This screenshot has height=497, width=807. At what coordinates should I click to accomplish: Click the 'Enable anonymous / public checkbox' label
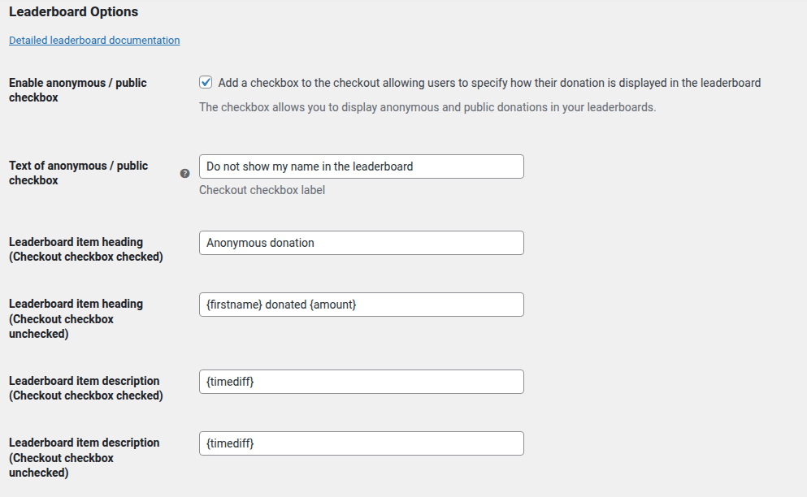tap(77, 89)
